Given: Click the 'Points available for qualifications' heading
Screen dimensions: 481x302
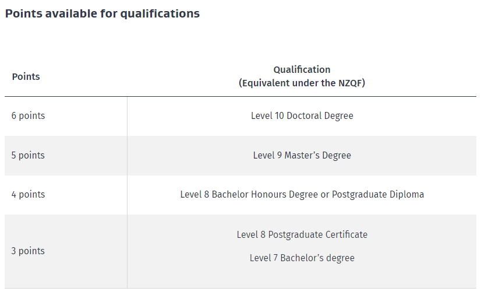Looking at the screenshot, I should [x=102, y=13].
